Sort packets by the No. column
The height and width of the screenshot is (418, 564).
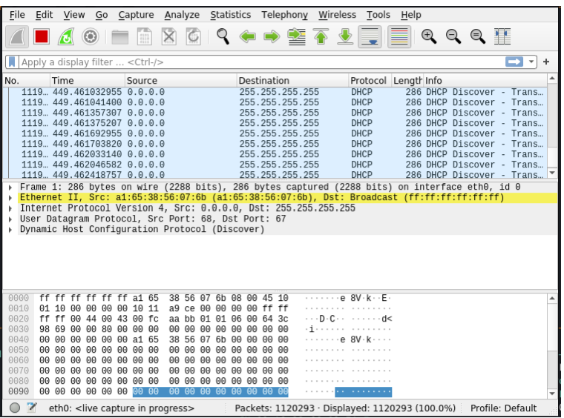coord(26,81)
